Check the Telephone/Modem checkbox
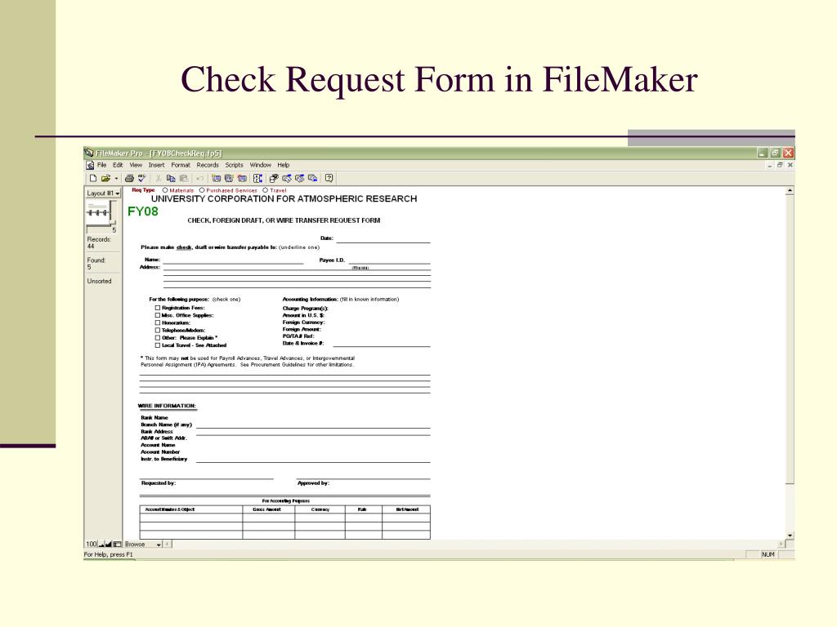 coord(158,330)
